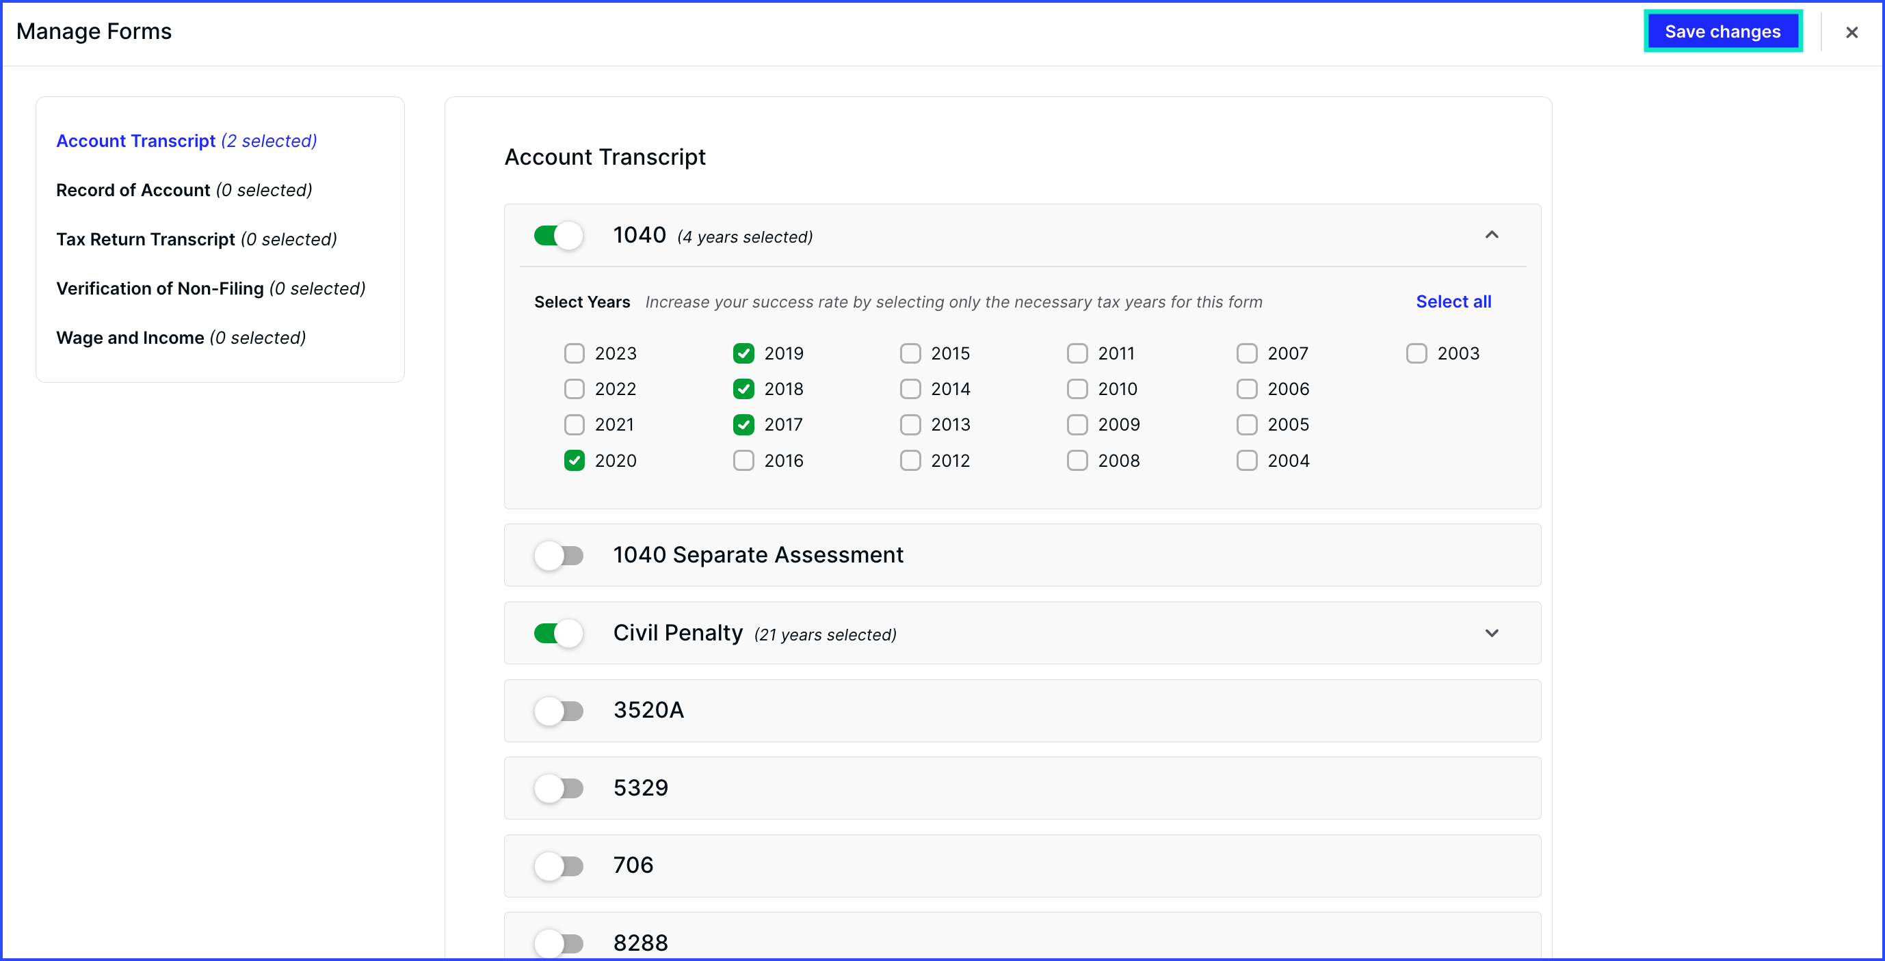
Task: Turn off the 1040 toggle
Action: click(x=558, y=236)
